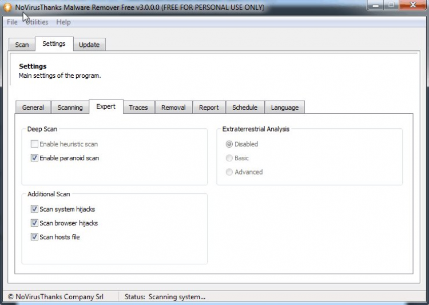Select the top-level Settings tab

point(54,44)
